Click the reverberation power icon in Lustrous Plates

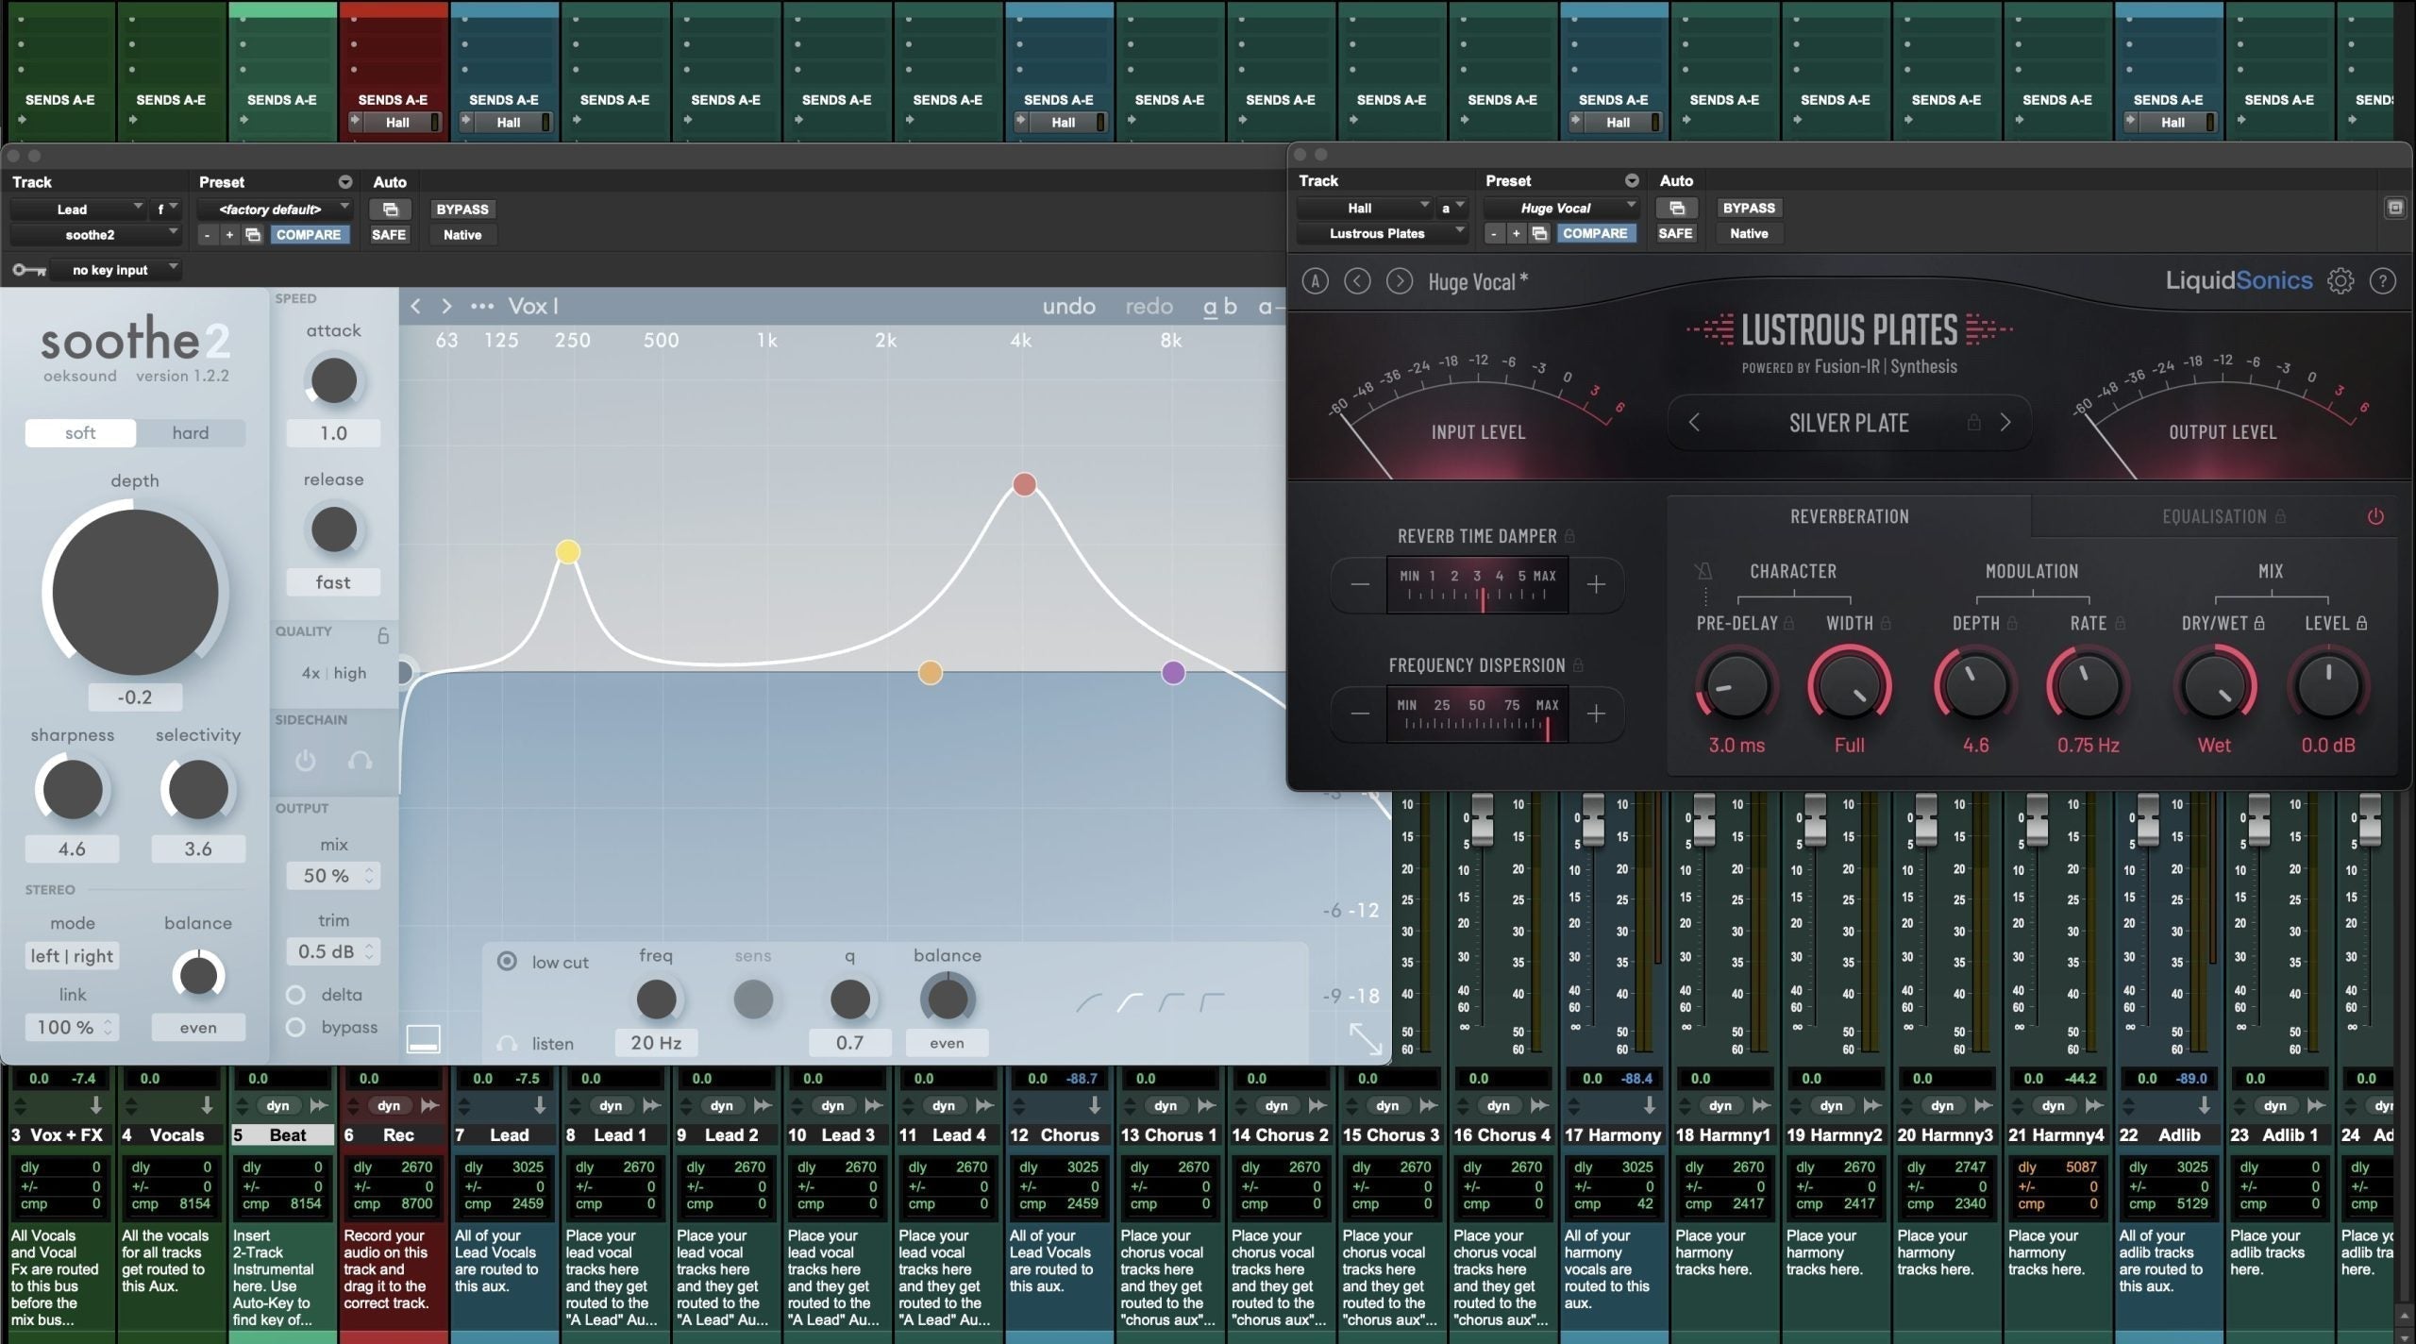coord(2376,516)
